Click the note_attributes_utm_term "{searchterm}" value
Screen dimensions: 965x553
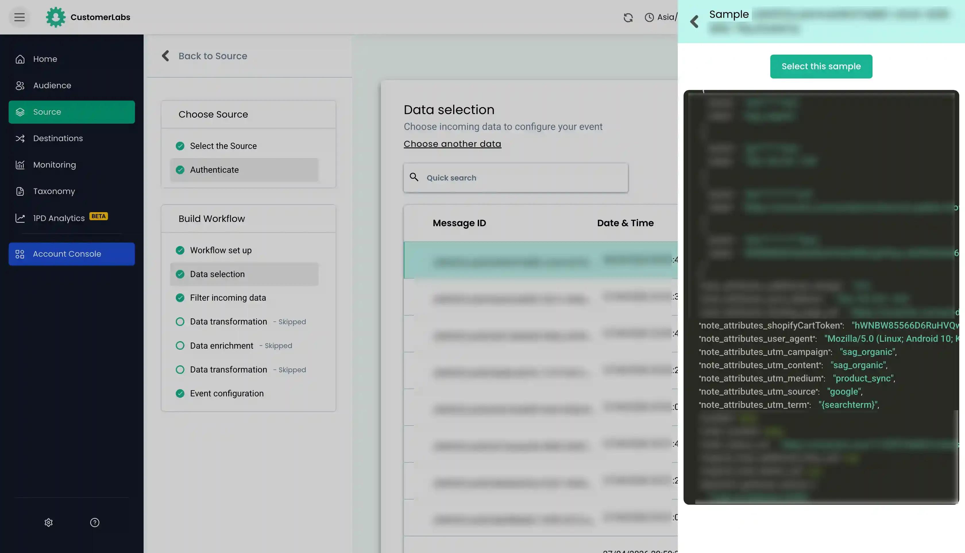848,405
